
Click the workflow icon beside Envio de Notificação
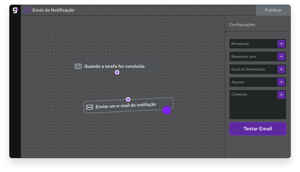[27, 10]
